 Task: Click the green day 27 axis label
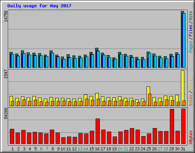coord(160,149)
